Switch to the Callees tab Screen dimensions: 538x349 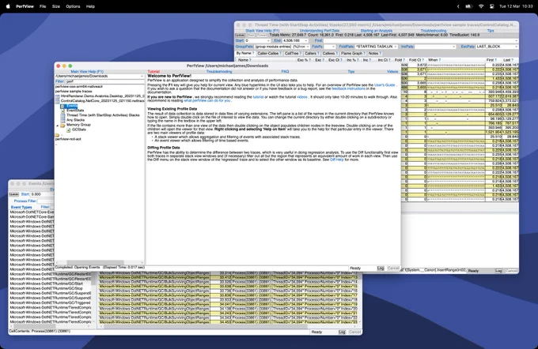(330, 54)
